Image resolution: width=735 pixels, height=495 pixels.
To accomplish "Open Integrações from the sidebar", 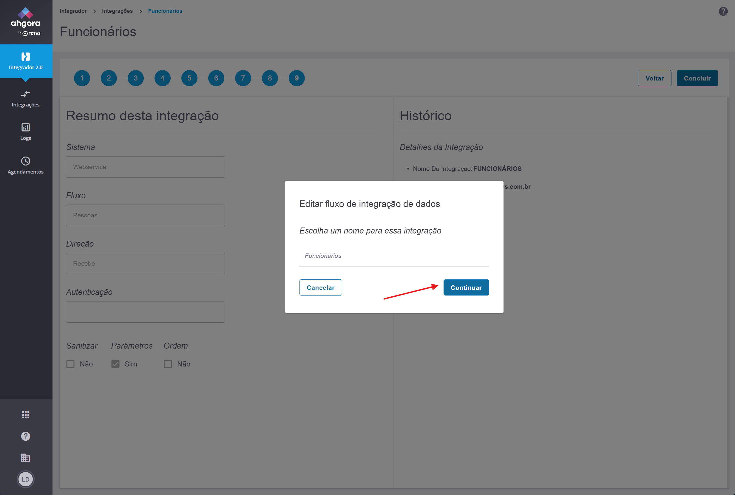I will click(26, 98).
